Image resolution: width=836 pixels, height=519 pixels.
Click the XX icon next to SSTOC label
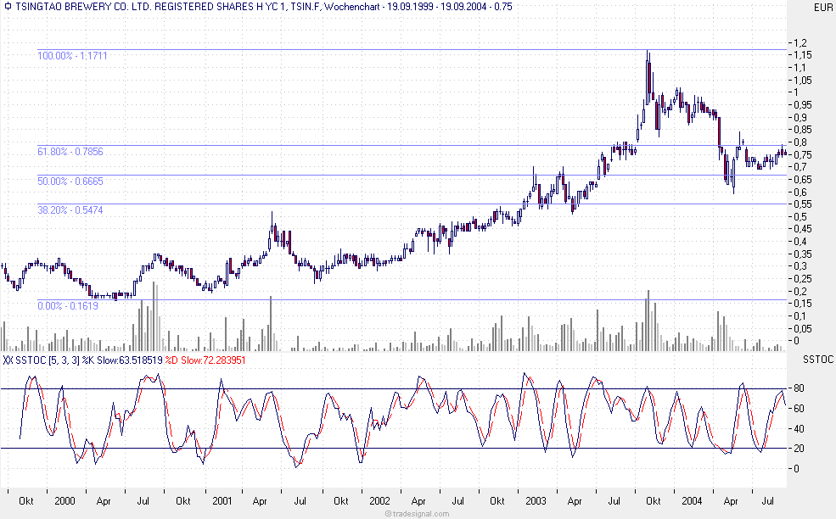click(7, 360)
